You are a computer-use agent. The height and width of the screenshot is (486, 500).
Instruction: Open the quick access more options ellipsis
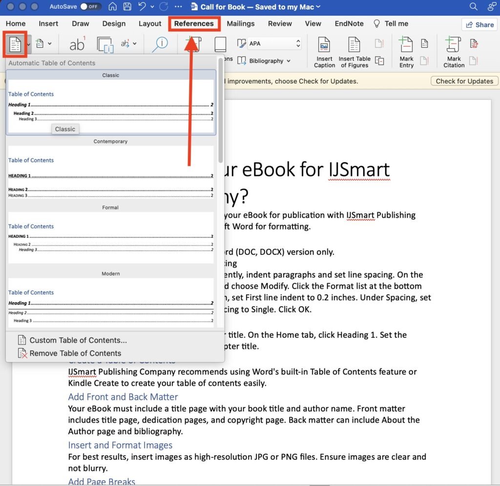(178, 7)
